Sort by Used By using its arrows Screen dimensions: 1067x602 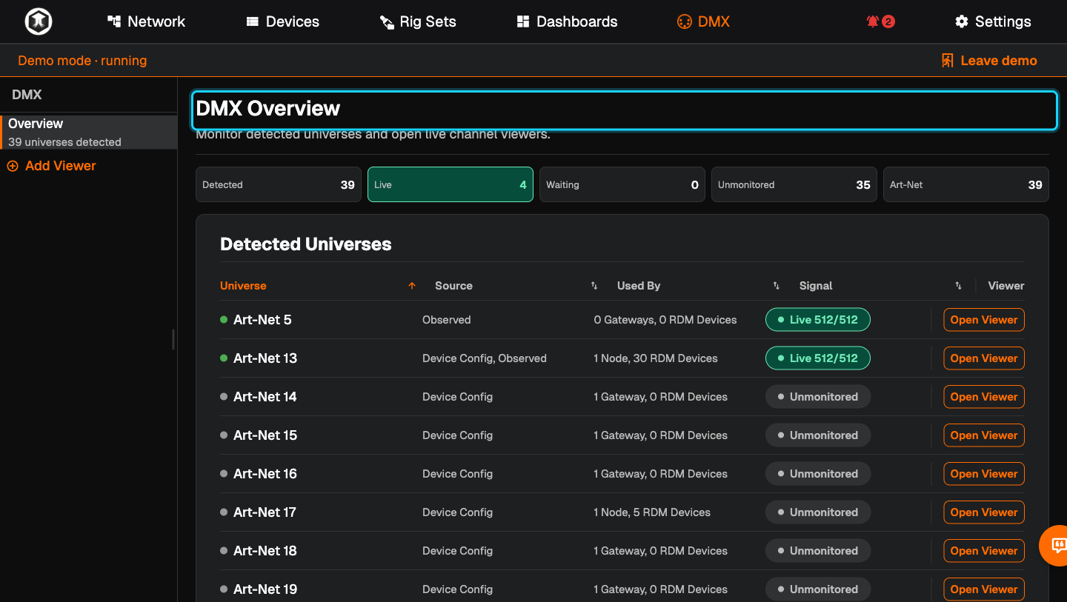pos(777,286)
